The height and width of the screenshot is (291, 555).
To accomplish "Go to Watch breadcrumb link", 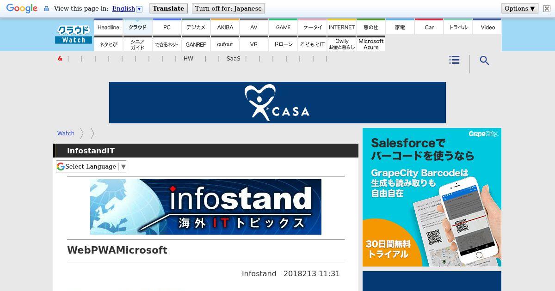I will pos(66,133).
